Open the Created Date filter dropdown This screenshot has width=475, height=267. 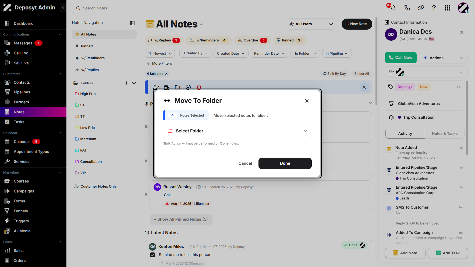(x=231, y=53)
